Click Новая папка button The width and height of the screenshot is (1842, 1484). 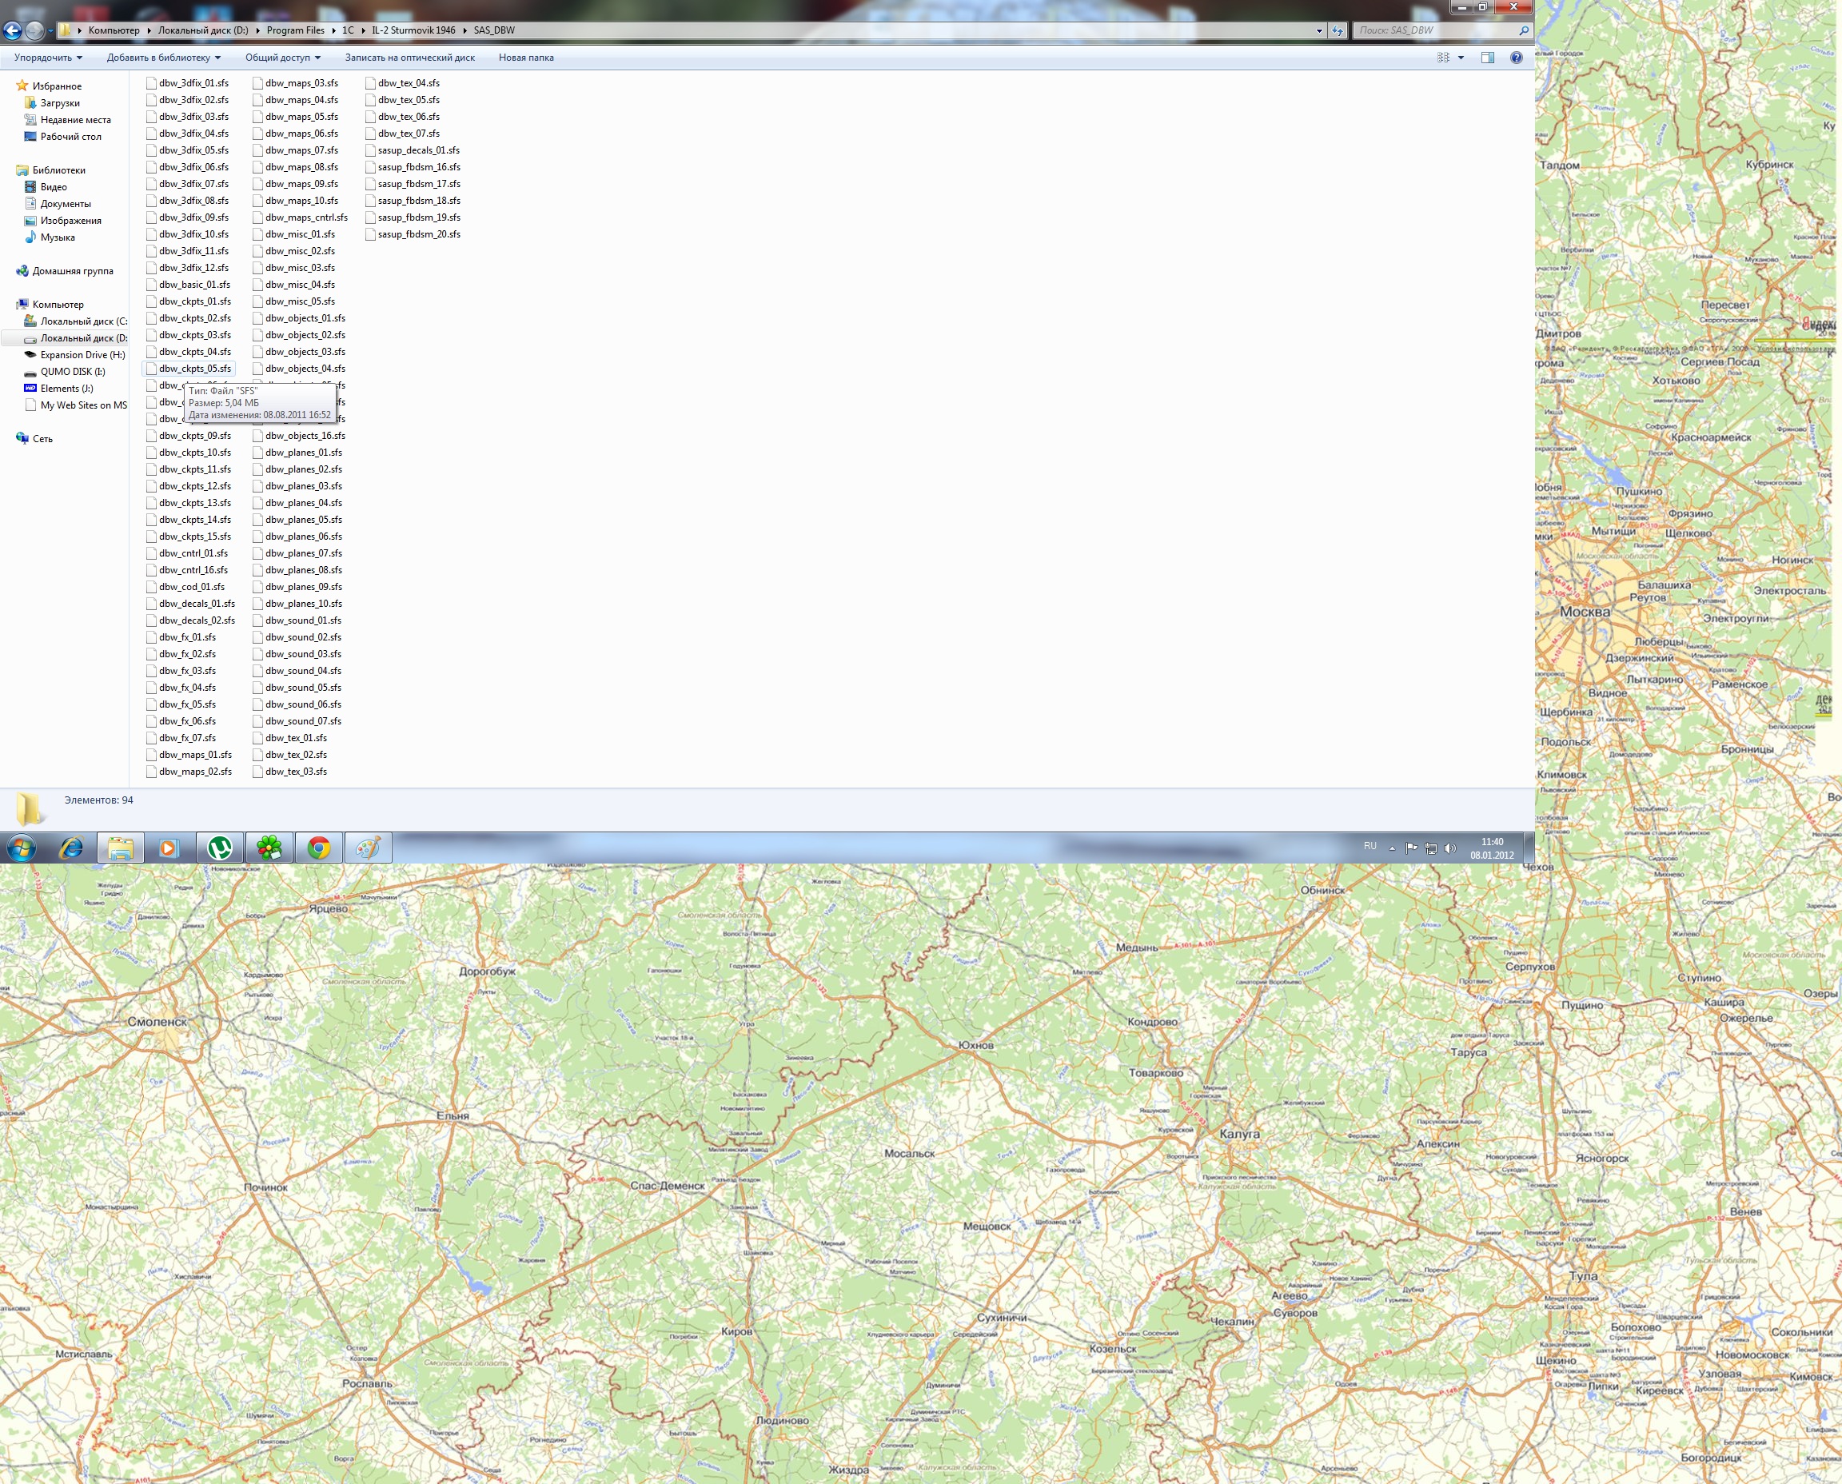pos(526,58)
